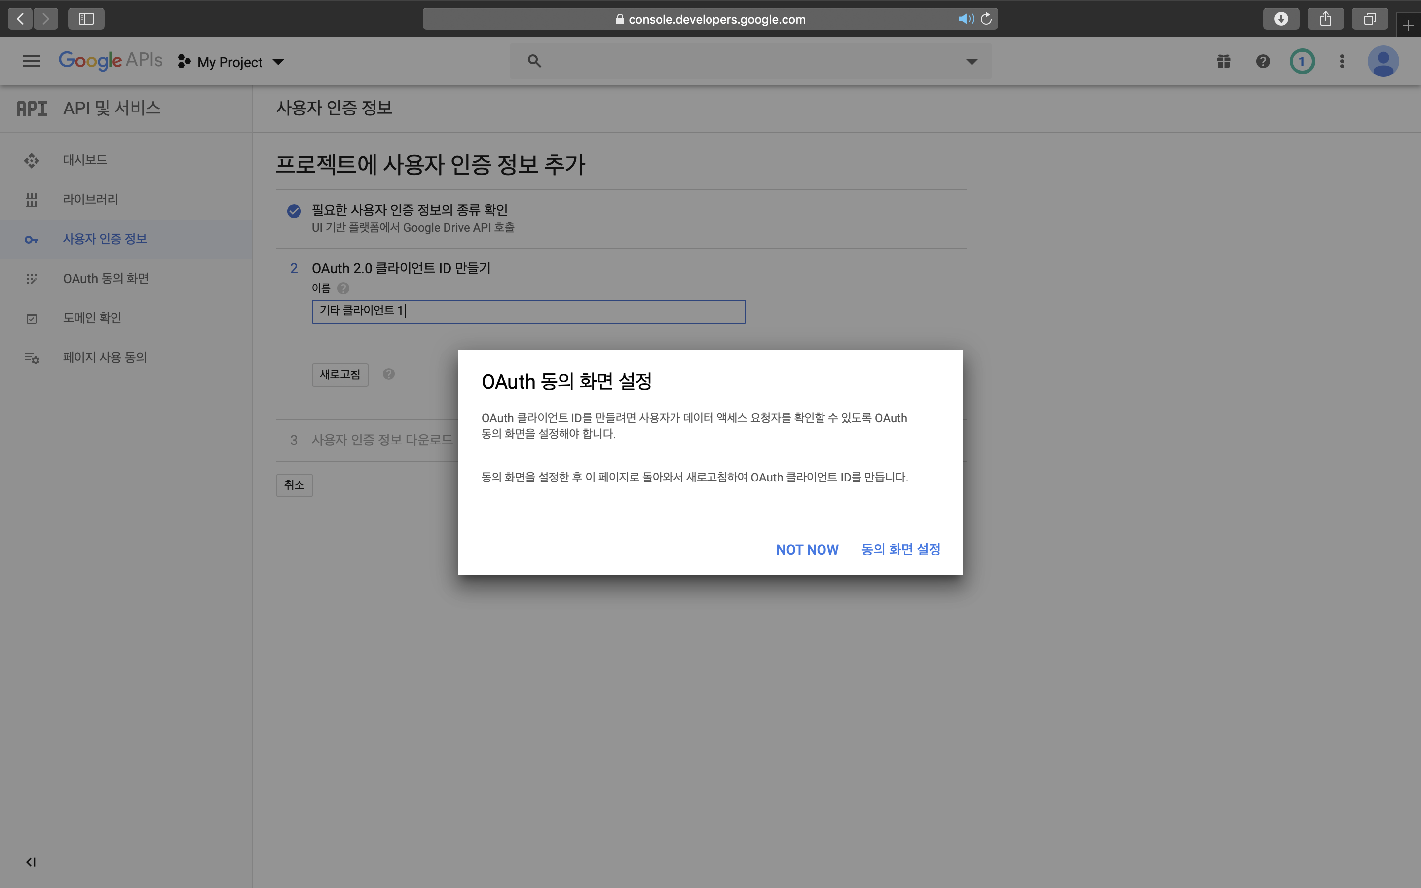The image size is (1421, 888).
Task: Click the gift free-trial icon
Action: coord(1223,61)
